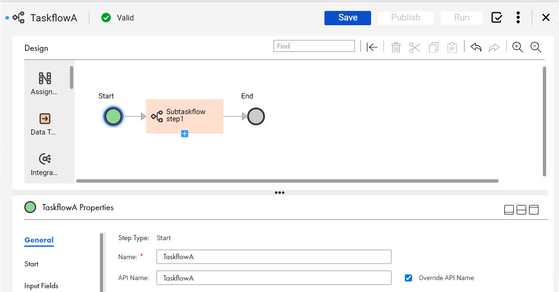Select the green Start node on canvas
The width and height of the screenshot is (559, 292).
point(113,117)
